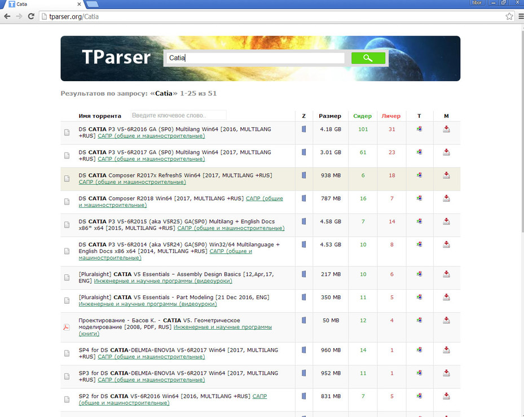Download magnet for Басов CATIA V5 book row

point(446,320)
